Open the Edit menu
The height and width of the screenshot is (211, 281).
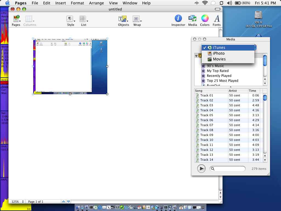tap(47, 3)
